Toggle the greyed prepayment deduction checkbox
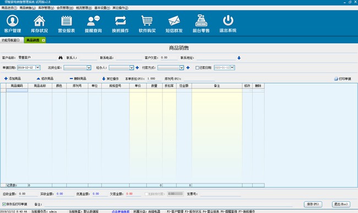 pos(147,194)
